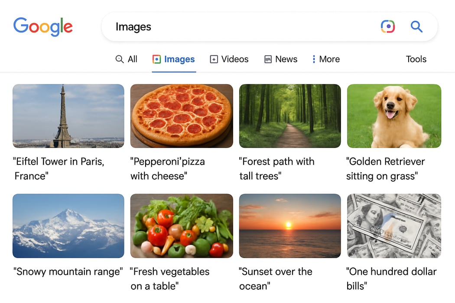The width and height of the screenshot is (455, 303).
Task: View the sunset over the ocean image
Action: (289, 226)
